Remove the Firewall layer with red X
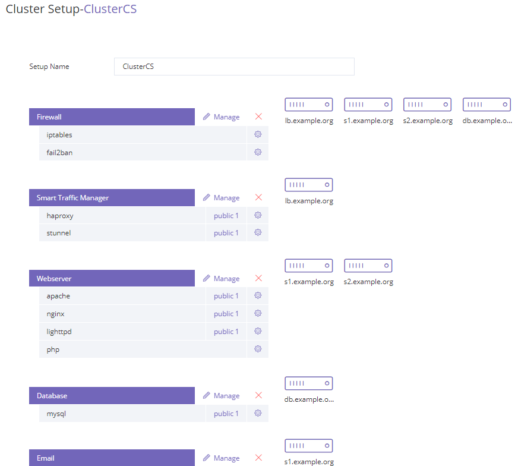The width and height of the screenshot is (515, 466). click(x=258, y=116)
